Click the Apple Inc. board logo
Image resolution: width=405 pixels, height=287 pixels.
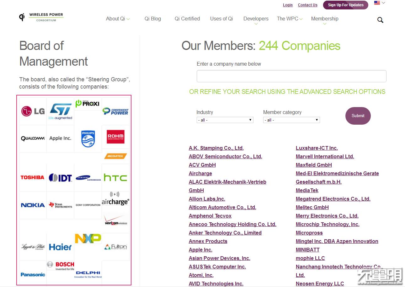pos(60,138)
